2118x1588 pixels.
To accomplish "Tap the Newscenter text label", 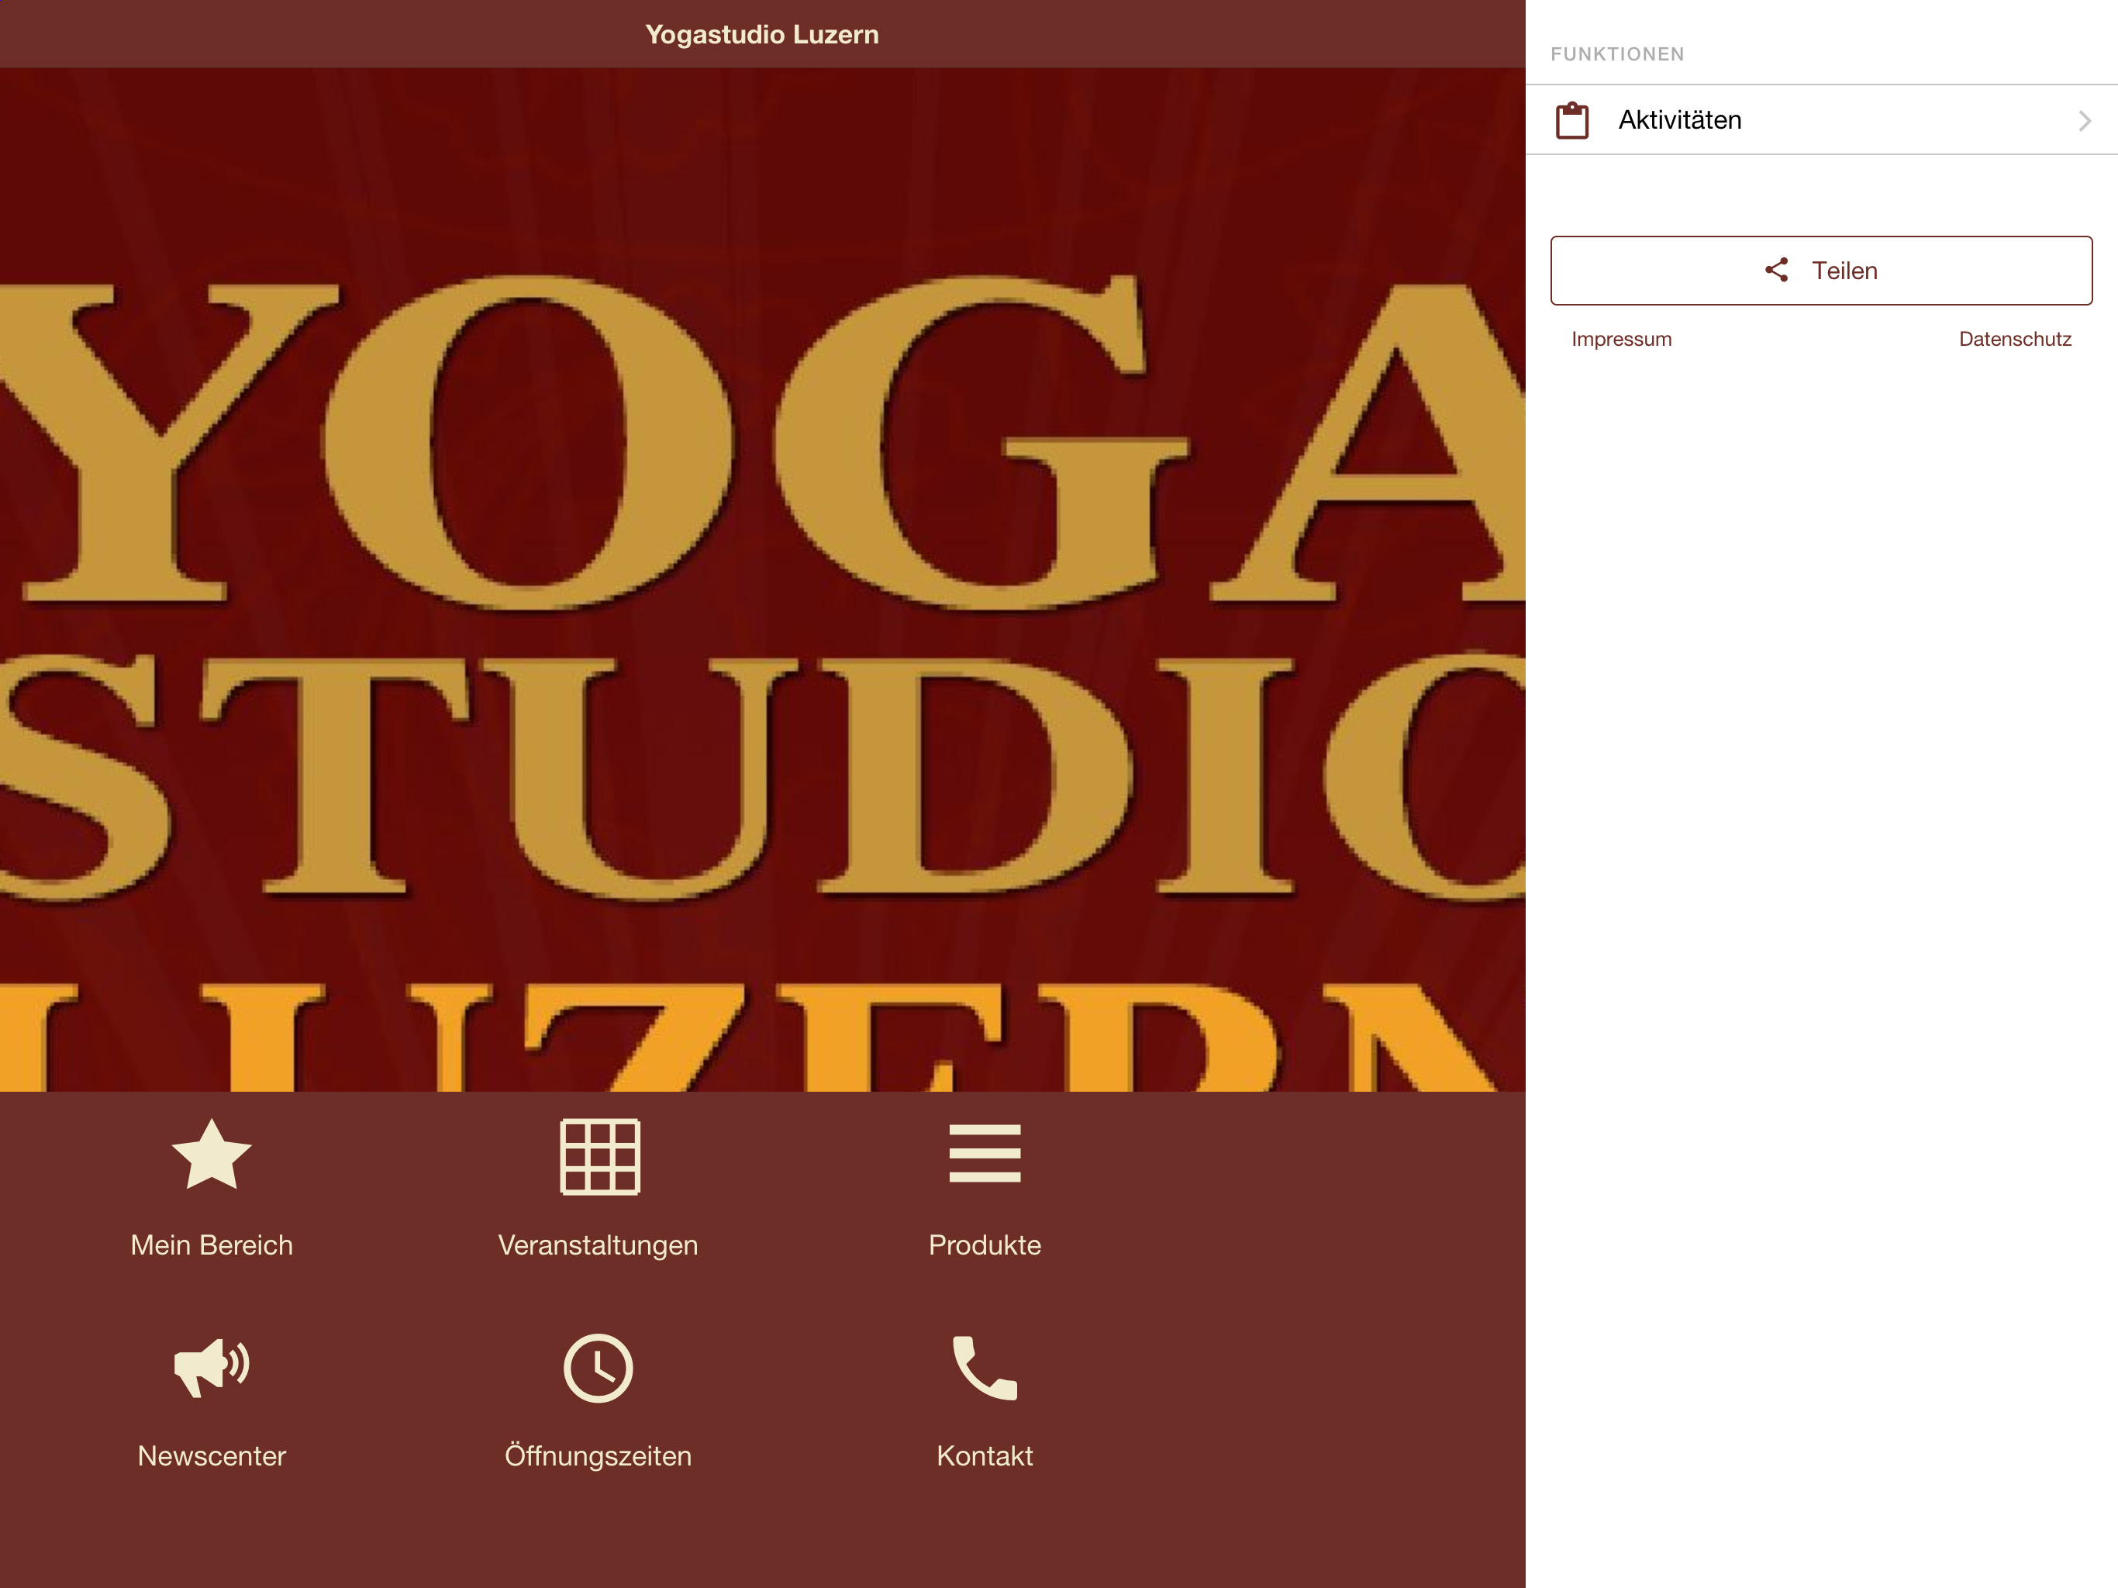I will (212, 1455).
